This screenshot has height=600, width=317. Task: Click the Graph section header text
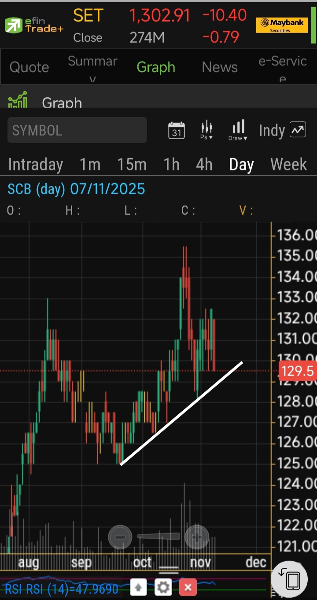point(62,103)
